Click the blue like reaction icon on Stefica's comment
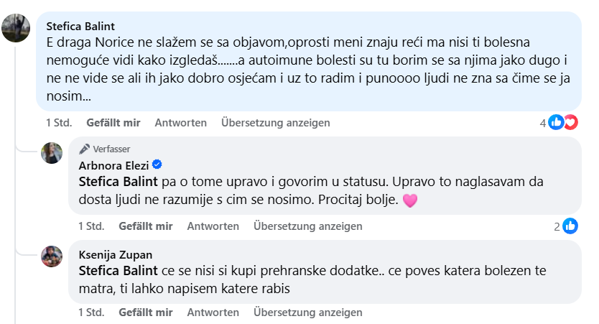The width and height of the screenshot is (599, 324). [555, 122]
